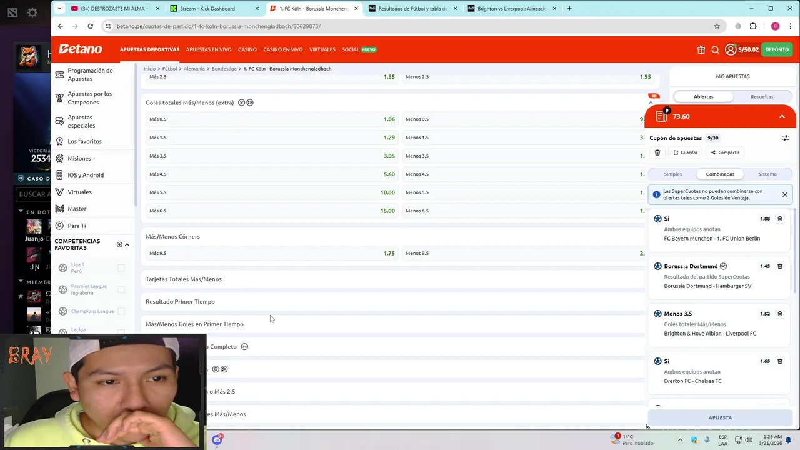Viewport: 800px width, 450px height.
Task: Remove the Borussia Dortmund bet from the coupon
Action: (x=780, y=266)
